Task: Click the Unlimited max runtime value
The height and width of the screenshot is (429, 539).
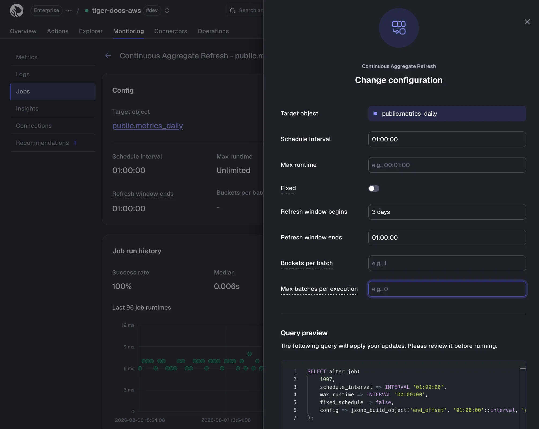Action: coord(233,170)
